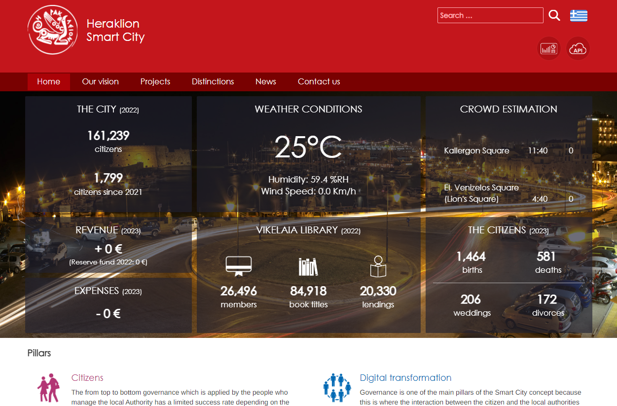The image size is (617, 406).
Task: Click the Citizens pillar icon
Action: 48,388
